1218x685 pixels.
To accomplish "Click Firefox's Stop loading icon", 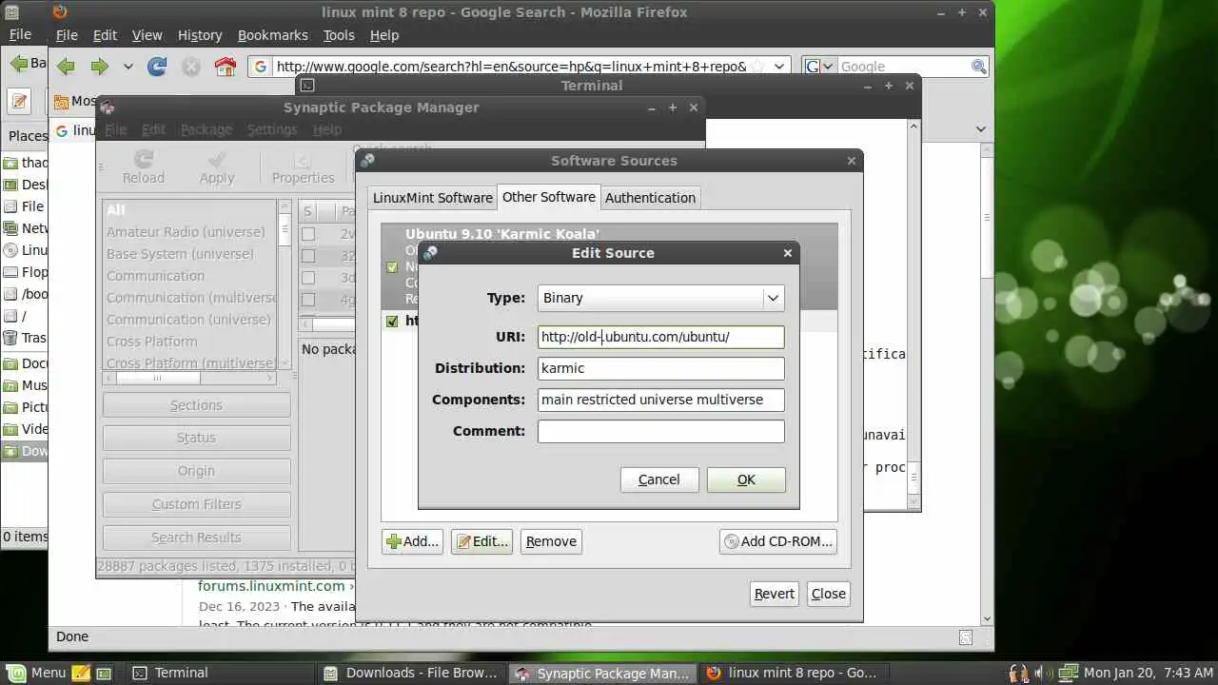I will click(191, 67).
